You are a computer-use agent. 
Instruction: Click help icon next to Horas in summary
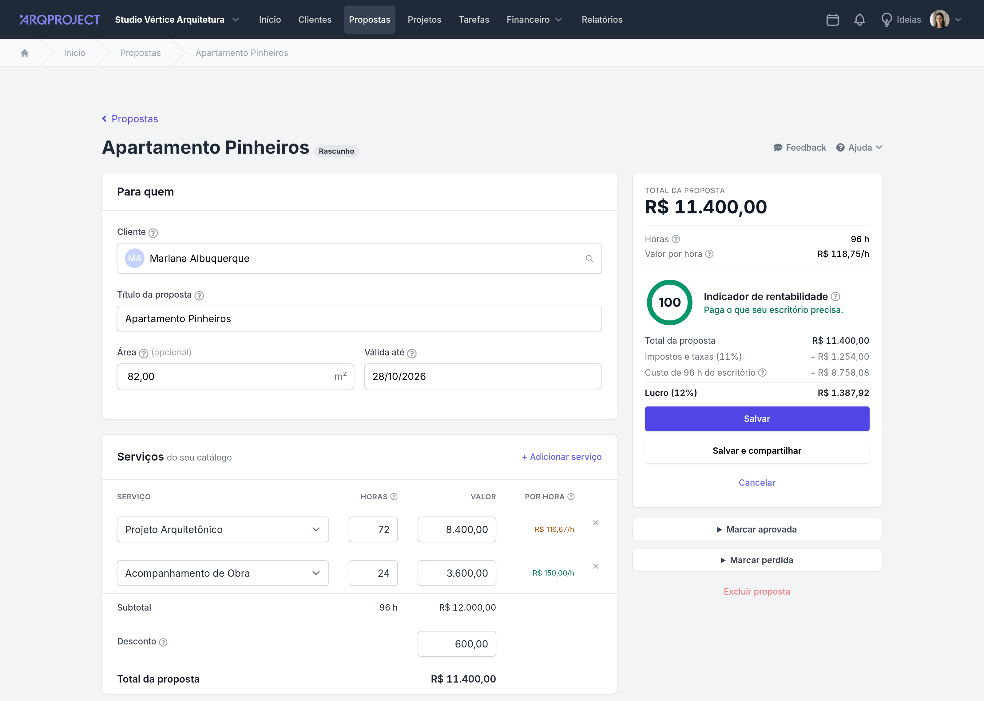[676, 239]
